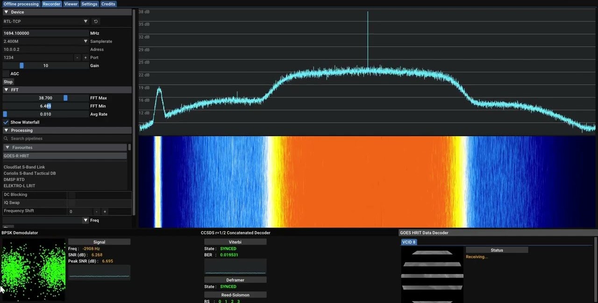Enable AGC for the receiver
This screenshot has width=598, height=303.
pyautogui.click(x=7, y=73)
